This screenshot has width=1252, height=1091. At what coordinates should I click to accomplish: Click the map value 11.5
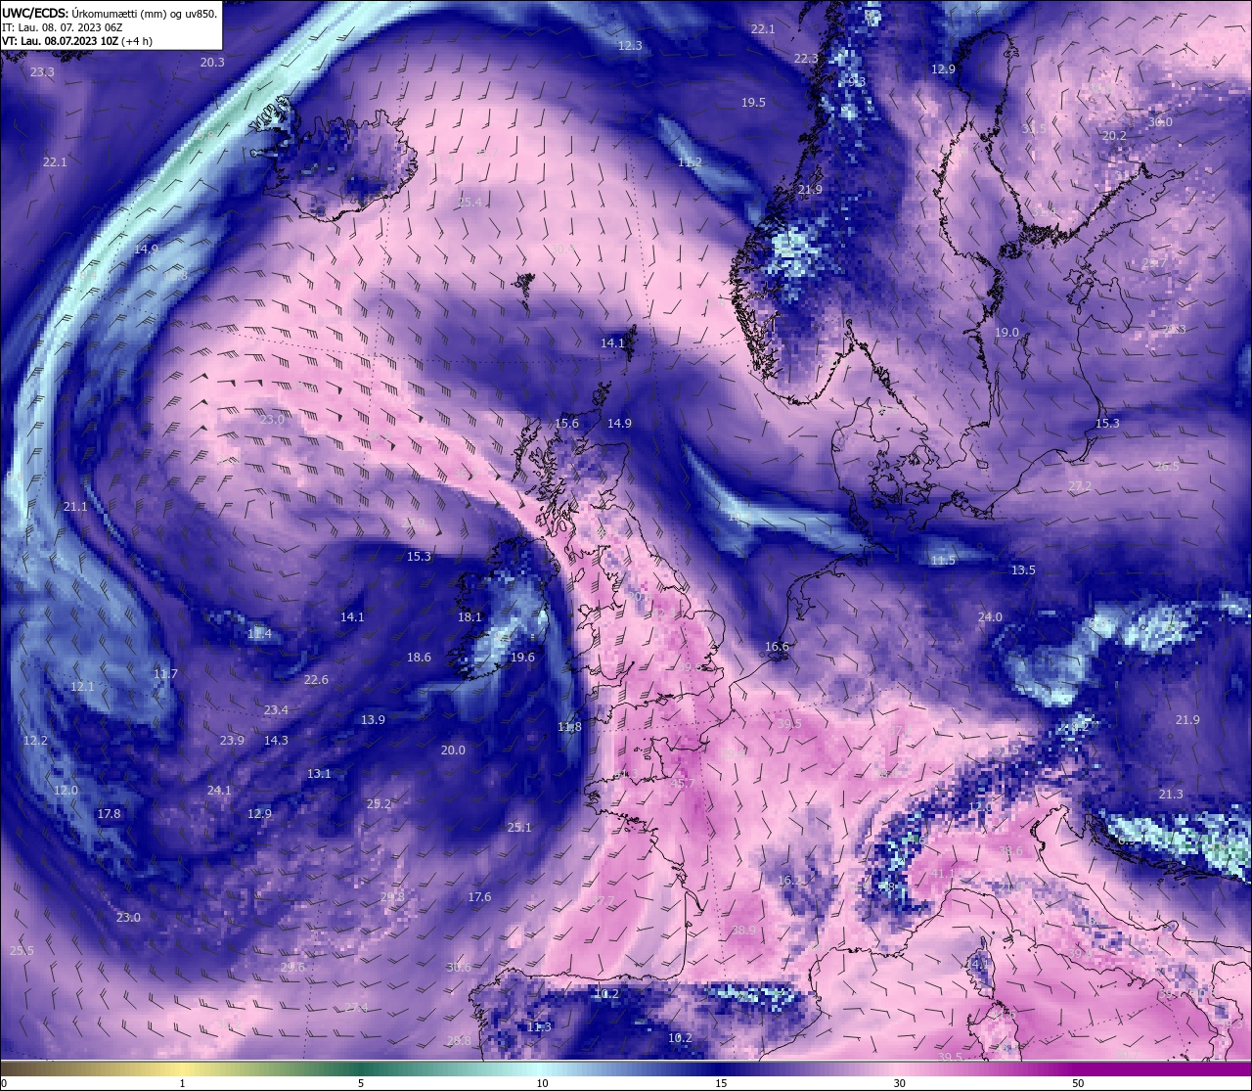click(x=943, y=561)
